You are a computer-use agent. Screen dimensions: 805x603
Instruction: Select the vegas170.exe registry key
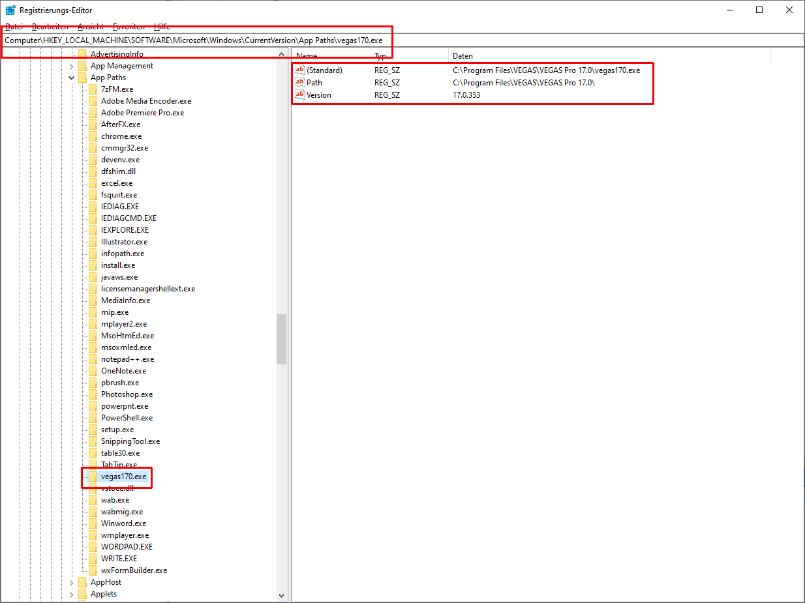pos(123,477)
